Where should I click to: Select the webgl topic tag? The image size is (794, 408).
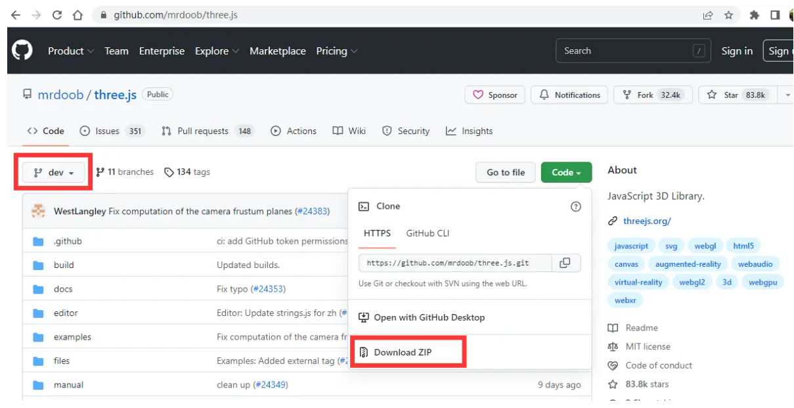pos(705,246)
